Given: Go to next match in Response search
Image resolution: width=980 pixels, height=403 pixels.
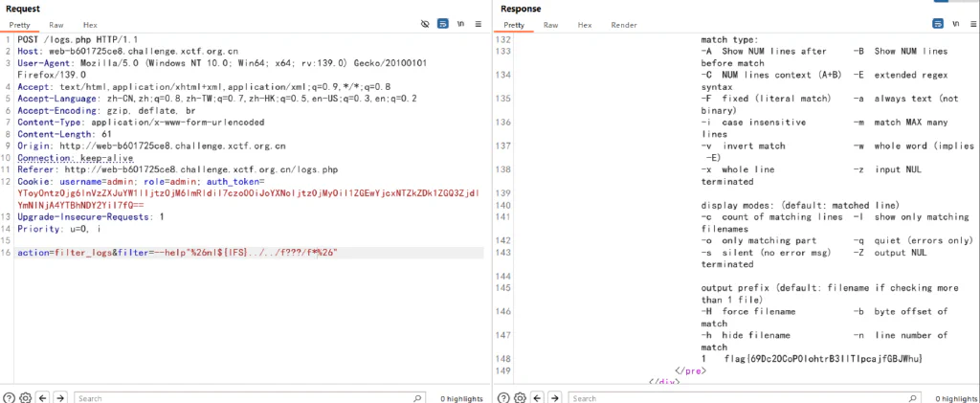Looking at the screenshot, I should point(554,398).
